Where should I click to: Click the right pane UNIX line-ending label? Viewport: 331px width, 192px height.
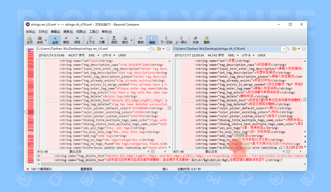(261, 55)
